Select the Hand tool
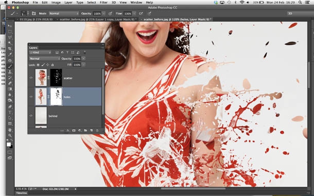 pyautogui.click(x=10, y=130)
